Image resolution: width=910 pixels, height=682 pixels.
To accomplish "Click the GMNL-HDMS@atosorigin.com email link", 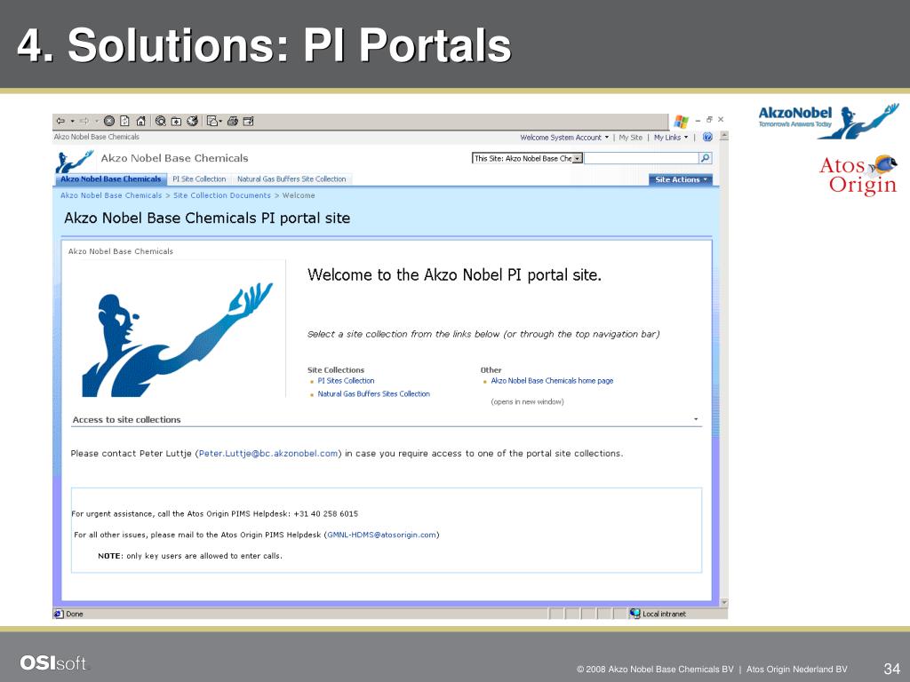I will pos(381,535).
